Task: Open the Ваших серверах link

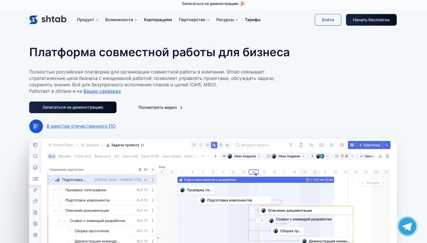Action: [102, 91]
